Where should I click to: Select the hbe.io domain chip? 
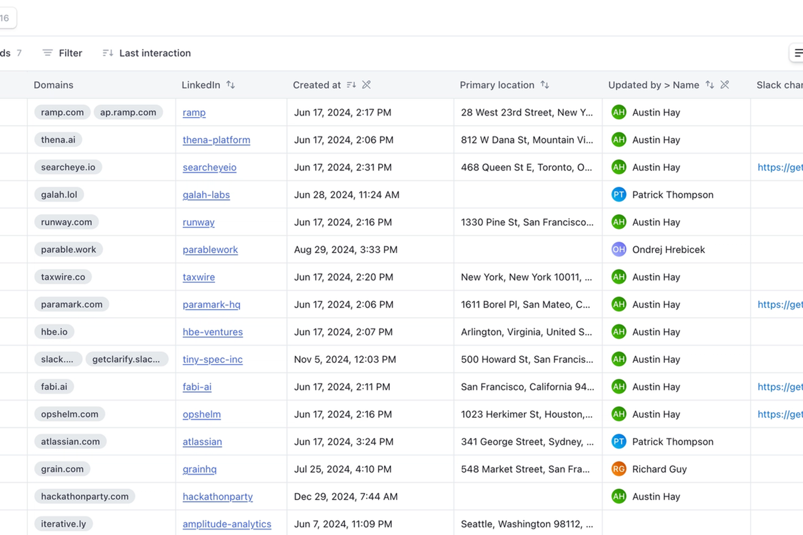[54, 332]
